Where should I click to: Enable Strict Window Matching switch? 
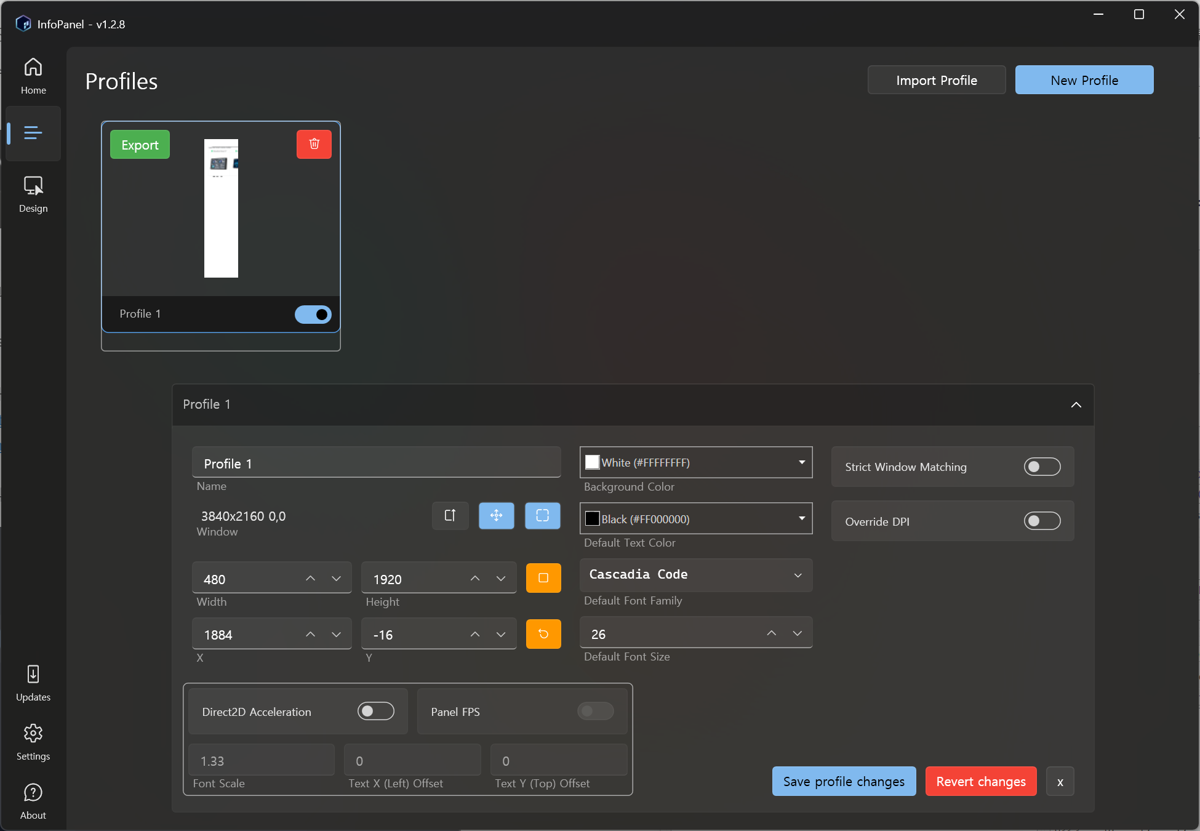click(1042, 467)
